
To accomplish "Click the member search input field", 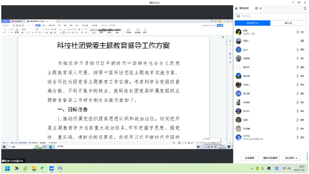I will [270, 16].
